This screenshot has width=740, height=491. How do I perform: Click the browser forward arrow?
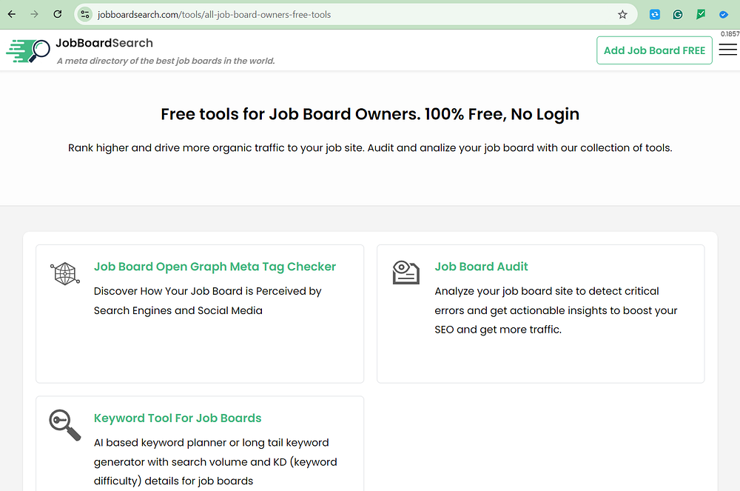pyautogui.click(x=35, y=14)
